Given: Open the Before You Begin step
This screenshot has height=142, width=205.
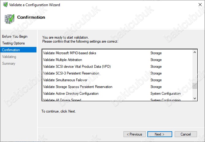Looking at the screenshot, I should point(15,36).
